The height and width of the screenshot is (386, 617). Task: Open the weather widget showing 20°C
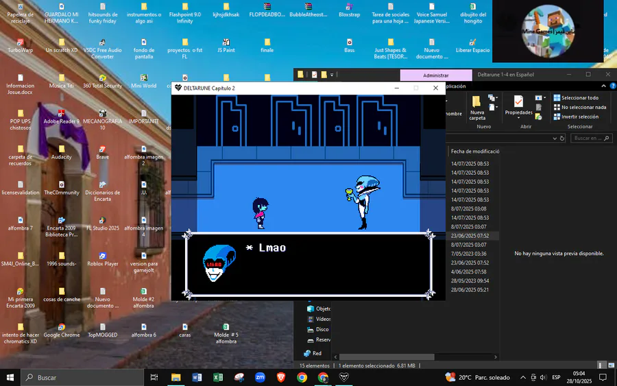coord(477,377)
